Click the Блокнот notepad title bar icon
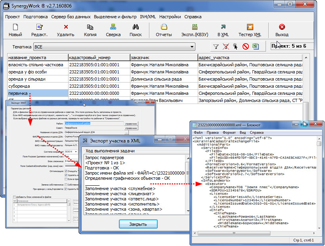The image size is (325, 246). (195, 125)
